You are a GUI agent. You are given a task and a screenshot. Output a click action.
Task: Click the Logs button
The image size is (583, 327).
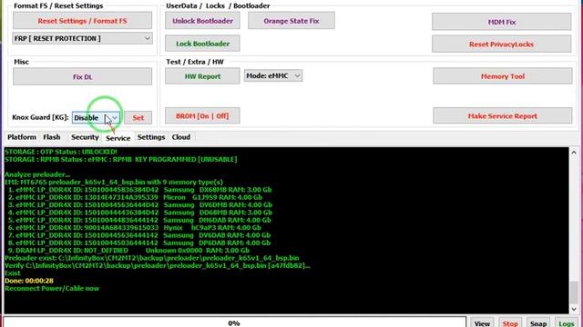tap(567, 323)
